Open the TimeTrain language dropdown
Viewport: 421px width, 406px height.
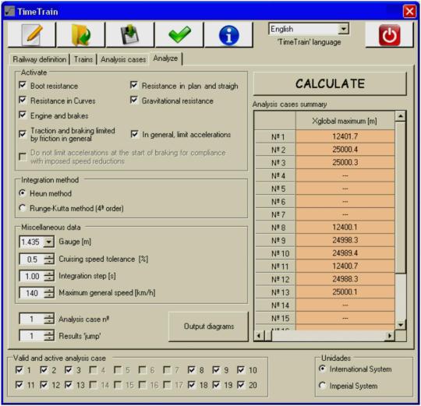coord(343,29)
